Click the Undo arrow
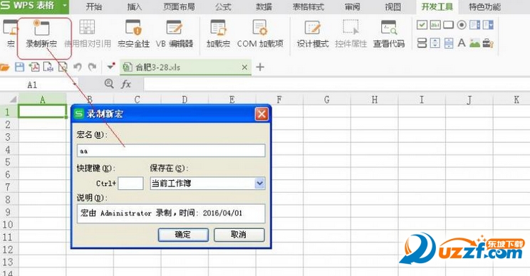The image size is (530, 276). (78, 67)
